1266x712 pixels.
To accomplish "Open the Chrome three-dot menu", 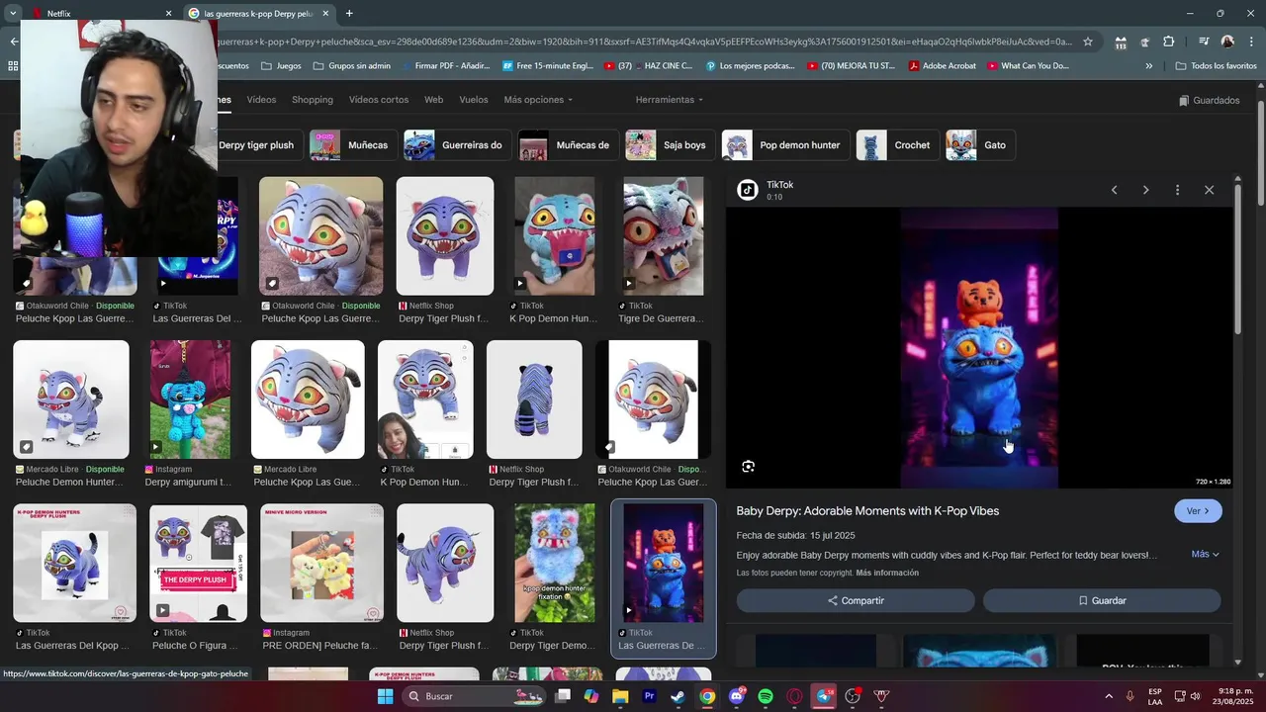I will 1250,42.
